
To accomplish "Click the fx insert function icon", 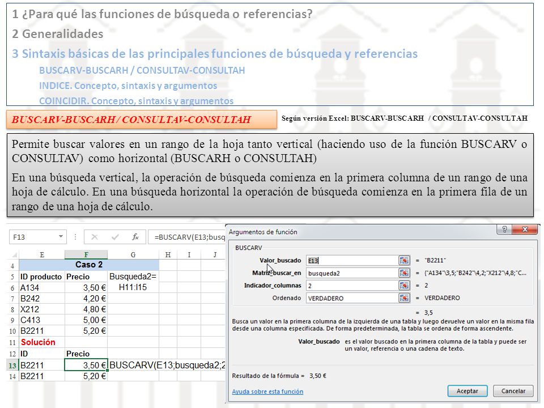I will point(135,237).
